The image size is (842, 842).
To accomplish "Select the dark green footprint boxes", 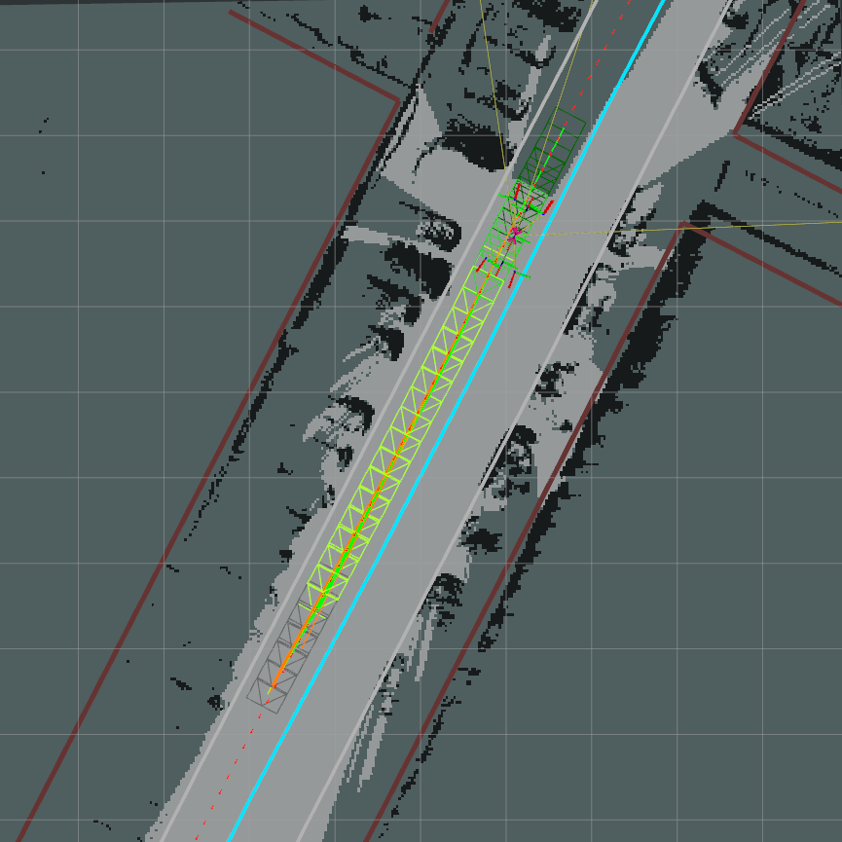I will [x=550, y=152].
